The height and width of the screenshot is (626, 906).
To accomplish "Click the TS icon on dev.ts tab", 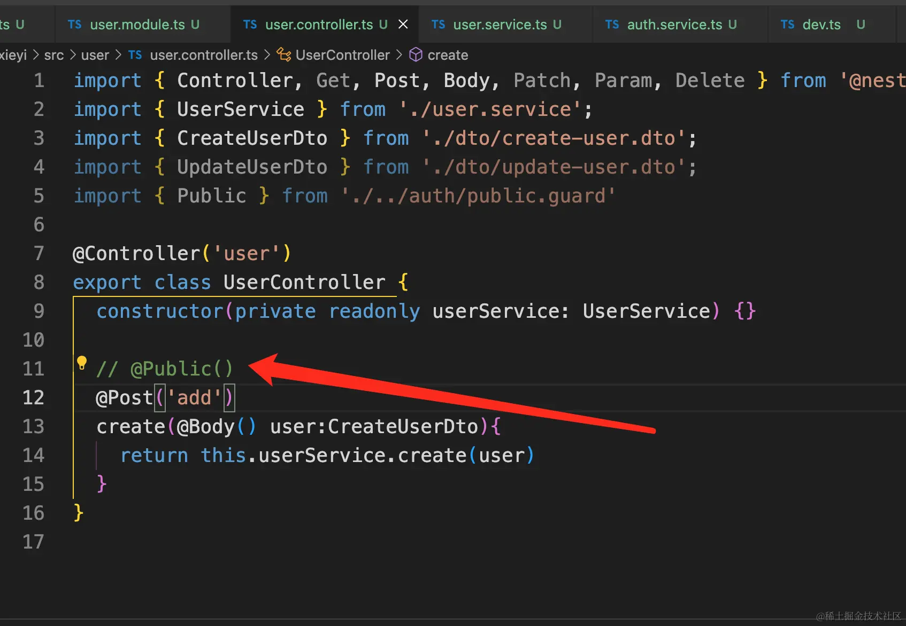I will pyautogui.click(x=787, y=25).
